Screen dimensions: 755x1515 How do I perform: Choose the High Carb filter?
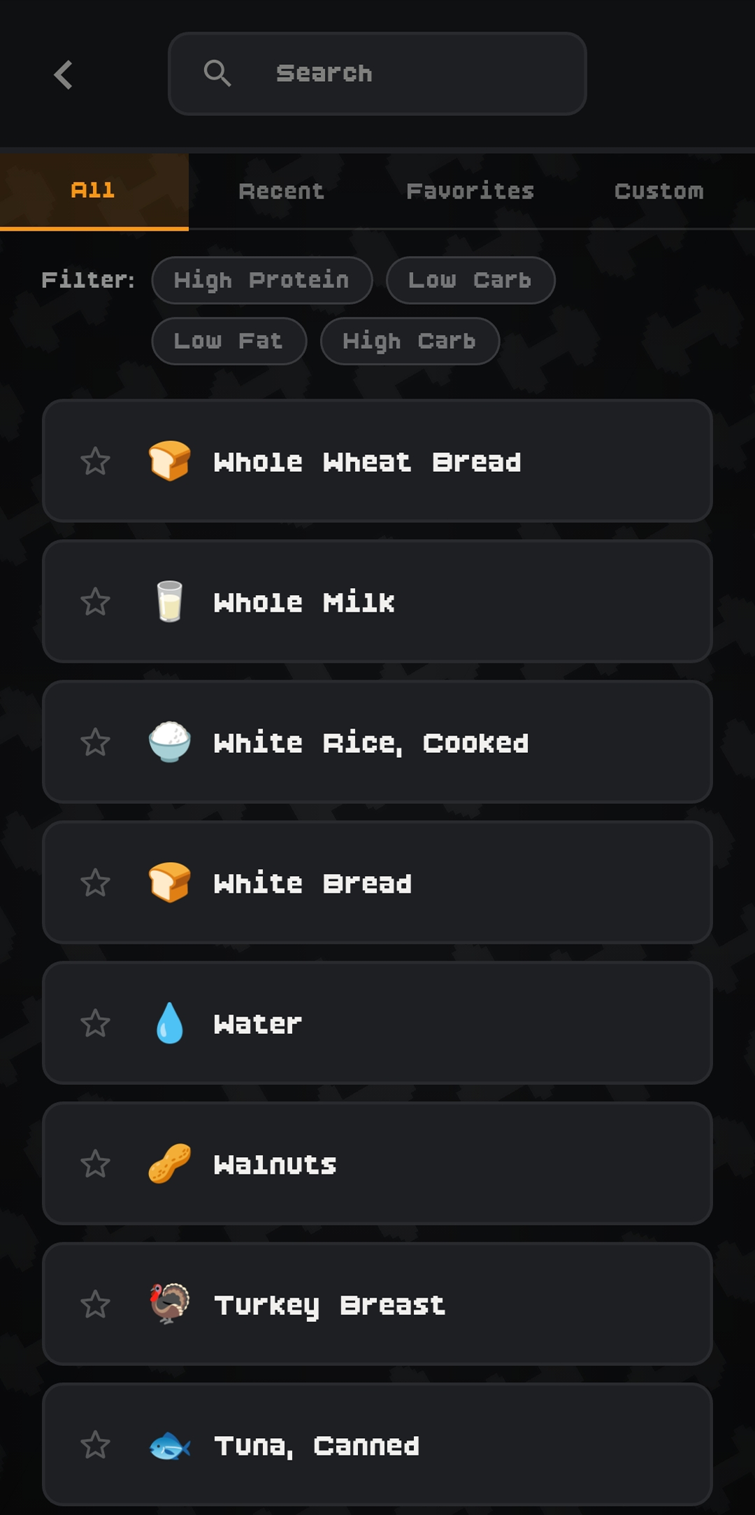[x=410, y=341]
